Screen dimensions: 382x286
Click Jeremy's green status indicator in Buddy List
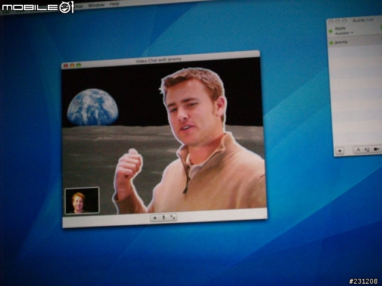coord(331,43)
